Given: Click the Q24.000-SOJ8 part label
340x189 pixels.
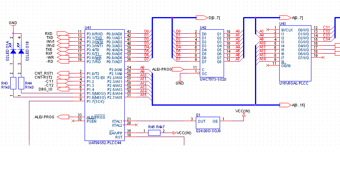Looking at the screenshot, I should click(208, 131).
